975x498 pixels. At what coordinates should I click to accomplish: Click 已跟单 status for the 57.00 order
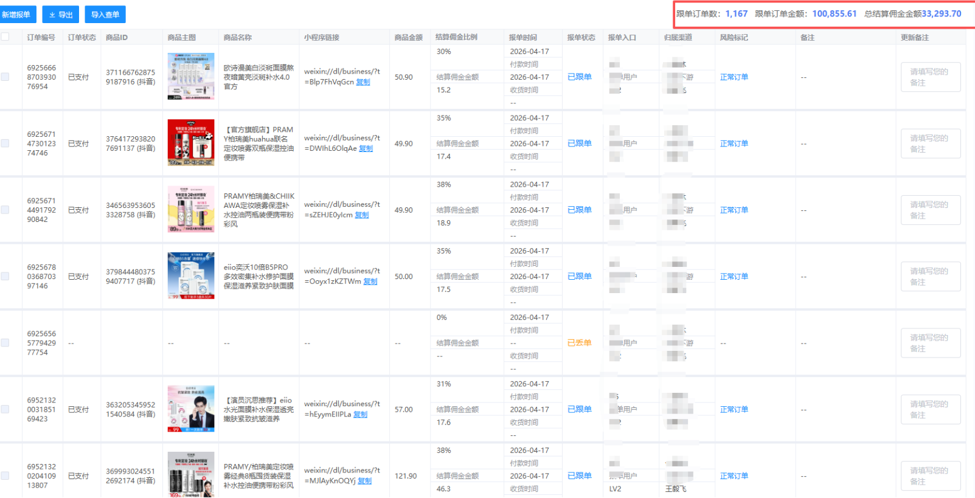click(580, 409)
